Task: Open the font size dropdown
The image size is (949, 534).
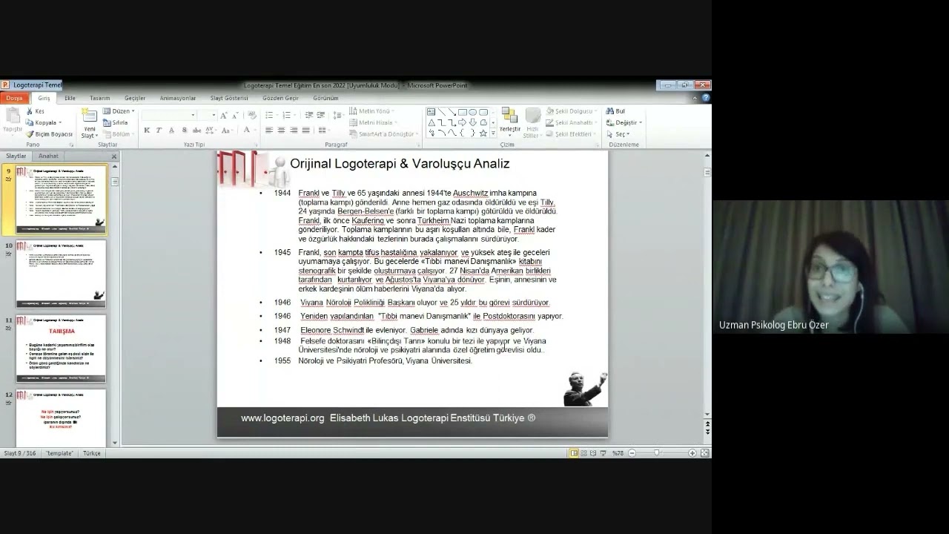Action: point(214,115)
